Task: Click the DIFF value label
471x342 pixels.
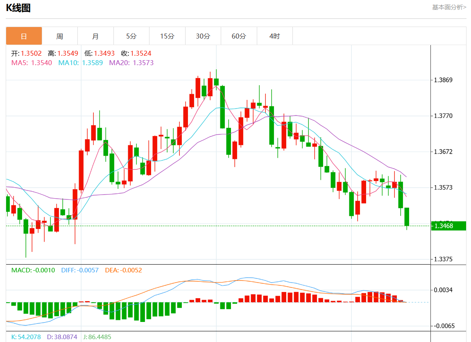Action: [x=79, y=270]
